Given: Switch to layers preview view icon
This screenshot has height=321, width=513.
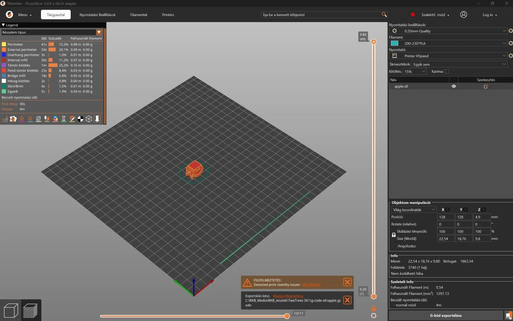Looking at the screenshot, I should pyautogui.click(x=31, y=311).
